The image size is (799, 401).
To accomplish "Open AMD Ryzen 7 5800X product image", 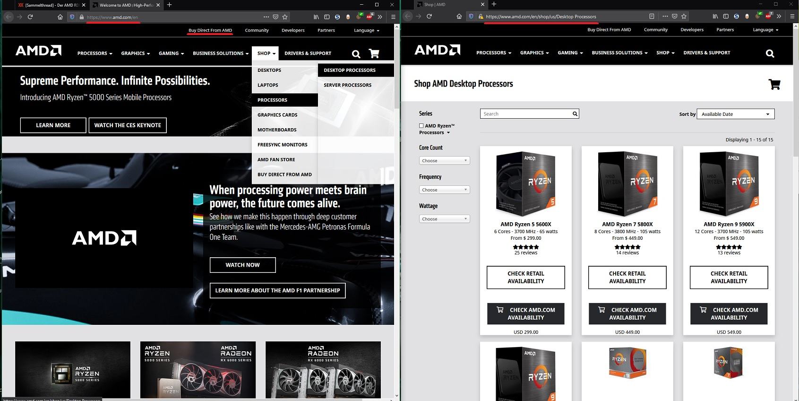I will tap(627, 183).
